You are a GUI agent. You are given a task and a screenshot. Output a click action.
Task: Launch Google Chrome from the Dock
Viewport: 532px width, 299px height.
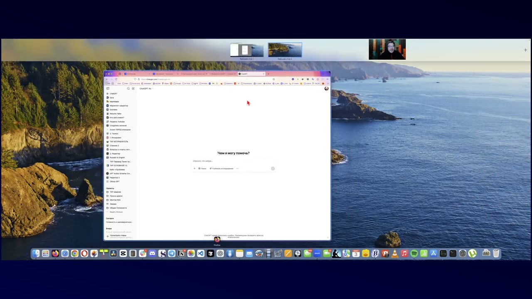[74, 253]
